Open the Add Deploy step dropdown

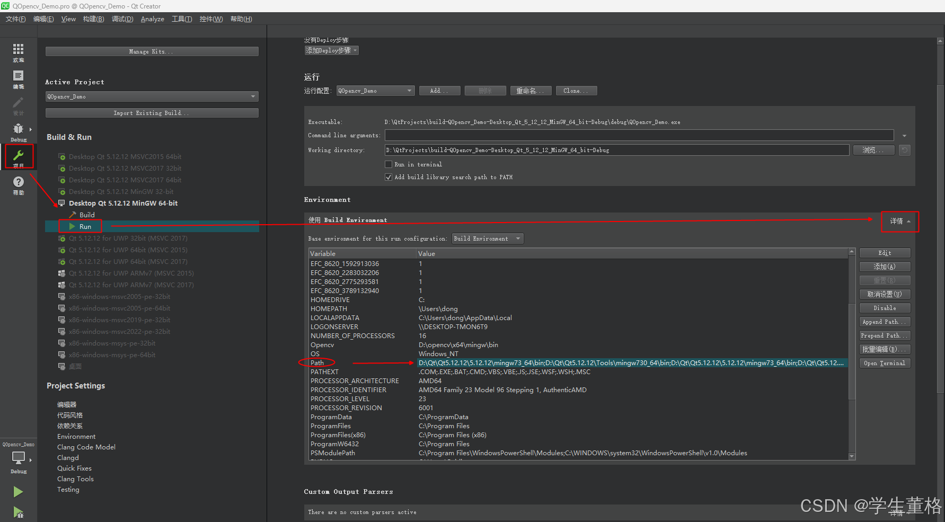coord(332,50)
